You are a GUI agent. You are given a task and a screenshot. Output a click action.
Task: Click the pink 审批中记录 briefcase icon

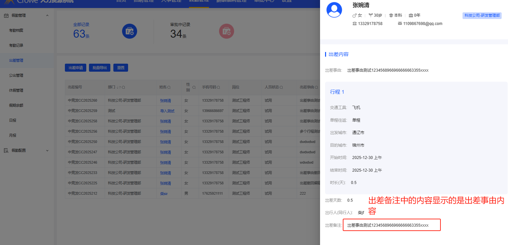(226, 31)
